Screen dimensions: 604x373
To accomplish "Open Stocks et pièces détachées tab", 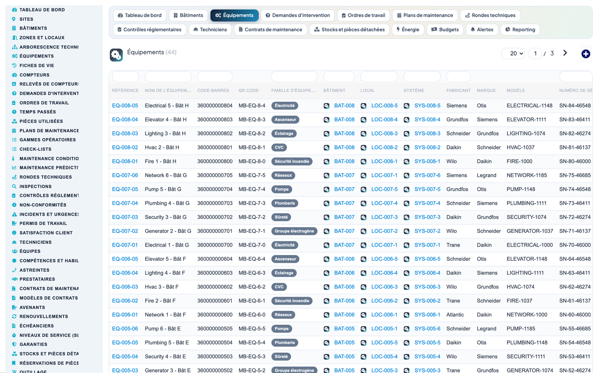I will point(349,30).
